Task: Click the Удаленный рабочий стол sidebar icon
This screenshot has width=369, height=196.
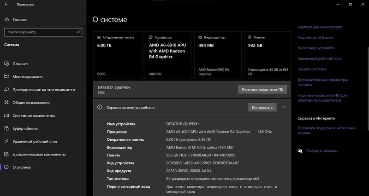Action: [6, 141]
